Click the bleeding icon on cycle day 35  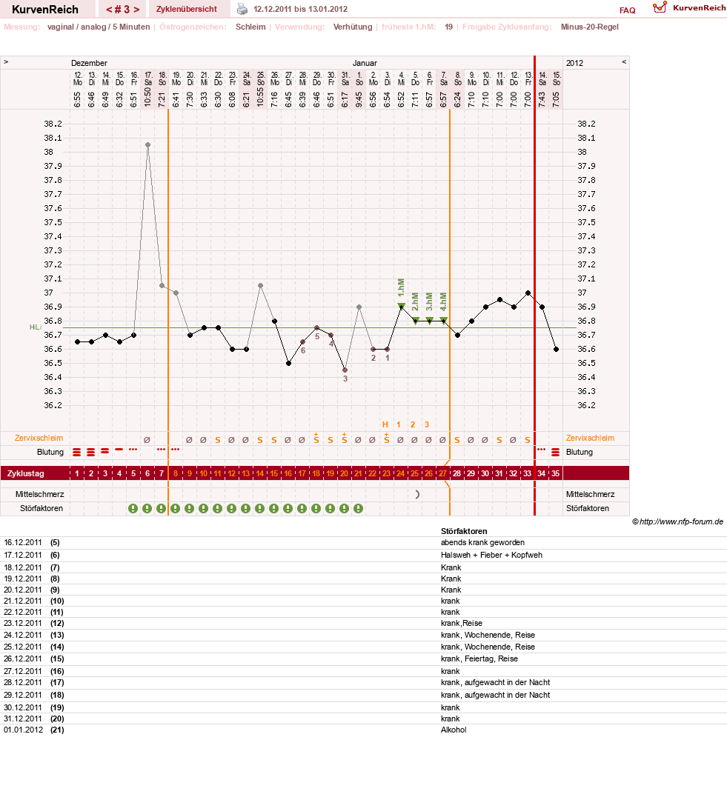point(556,452)
